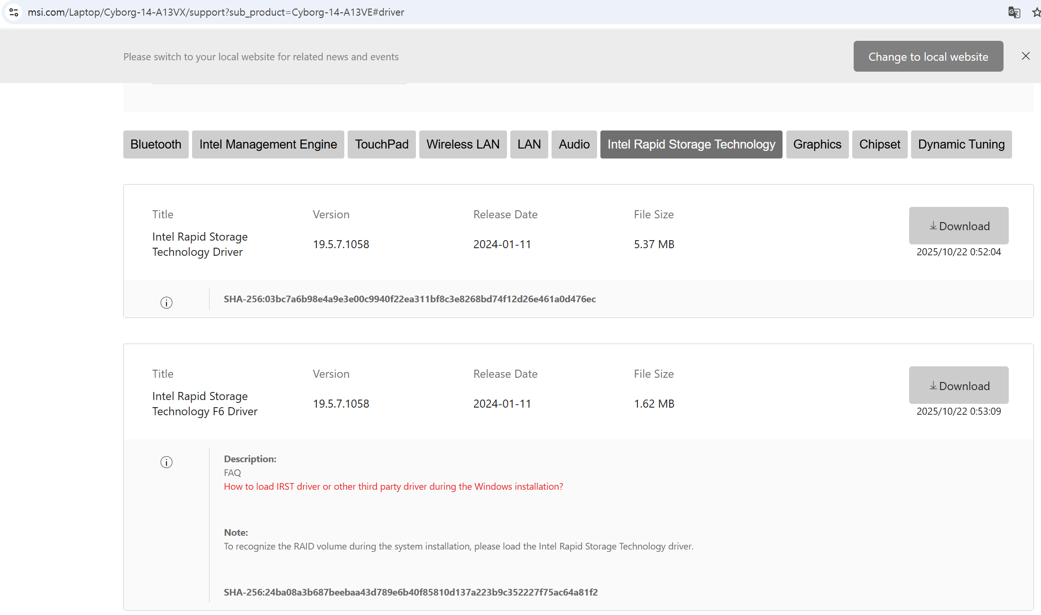
Task: Open Intel Management Engine tab
Action: tap(268, 144)
